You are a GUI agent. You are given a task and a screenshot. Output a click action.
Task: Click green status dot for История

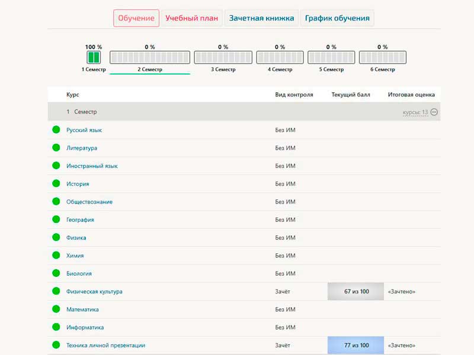coord(56,183)
